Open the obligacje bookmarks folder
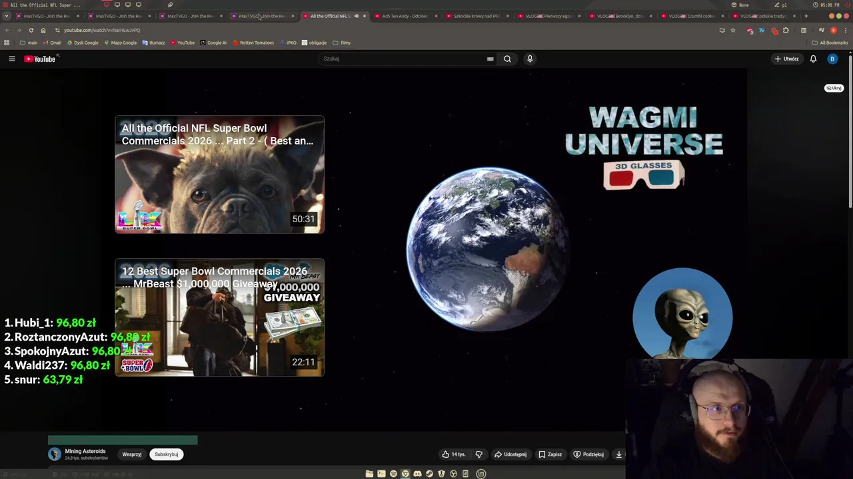This screenshot has width=853, height=479. (x=314, y=43)
